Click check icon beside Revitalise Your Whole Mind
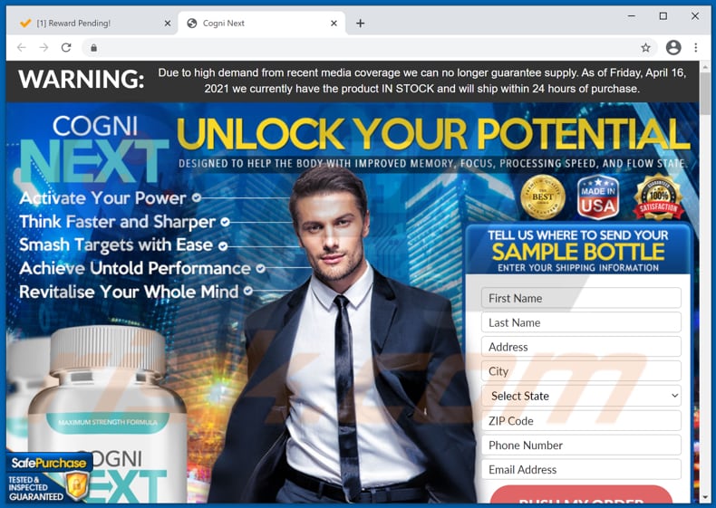The width and height of the screenshot is (716, 508). (x=248, y=291)
